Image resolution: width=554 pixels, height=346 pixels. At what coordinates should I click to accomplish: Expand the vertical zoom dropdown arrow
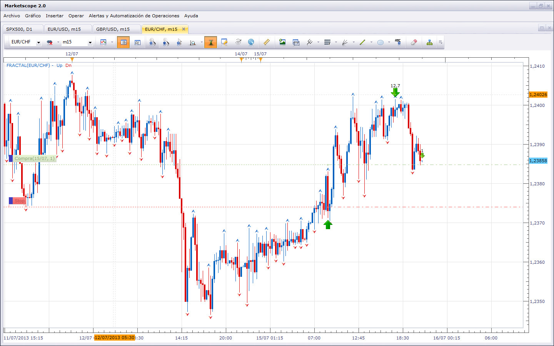(202, 42)
